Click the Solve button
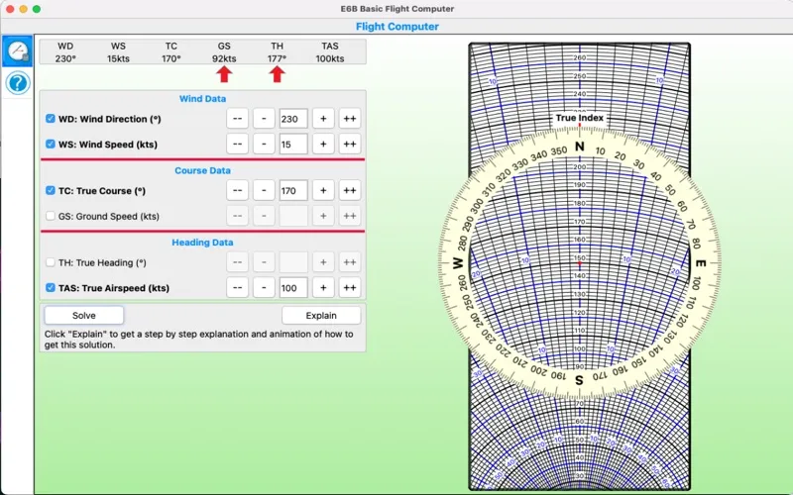Screen dimensions: 793x495 pyautogui.click(x=84, y=315)
